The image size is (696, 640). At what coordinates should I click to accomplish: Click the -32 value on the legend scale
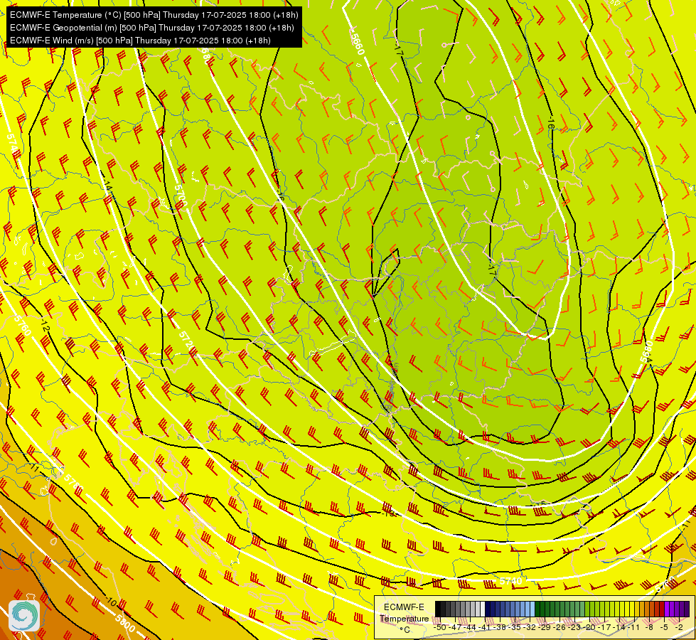[x=530, y=627]
